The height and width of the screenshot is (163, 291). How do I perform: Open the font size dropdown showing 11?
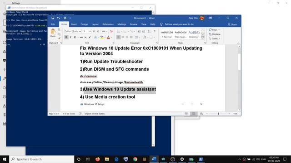(90, 31)
